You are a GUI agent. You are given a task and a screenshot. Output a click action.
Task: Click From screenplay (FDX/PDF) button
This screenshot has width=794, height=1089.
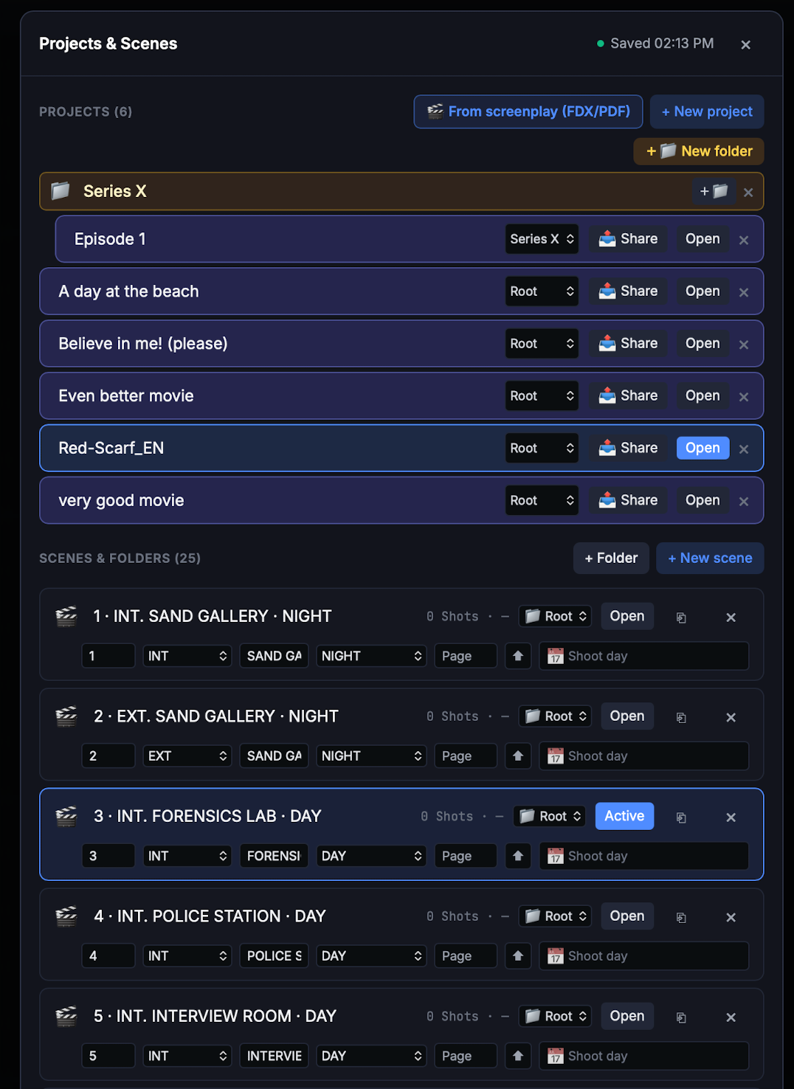pos(528,111)
